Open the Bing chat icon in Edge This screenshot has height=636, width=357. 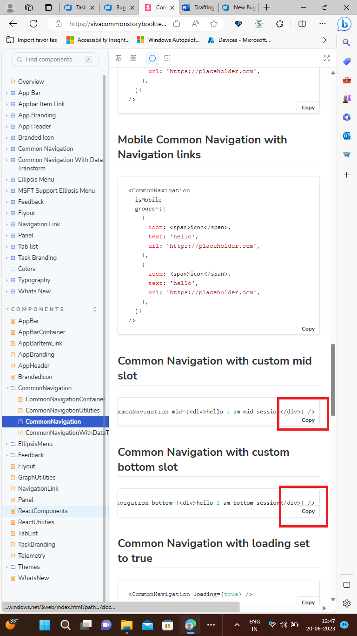click(344, 24)
